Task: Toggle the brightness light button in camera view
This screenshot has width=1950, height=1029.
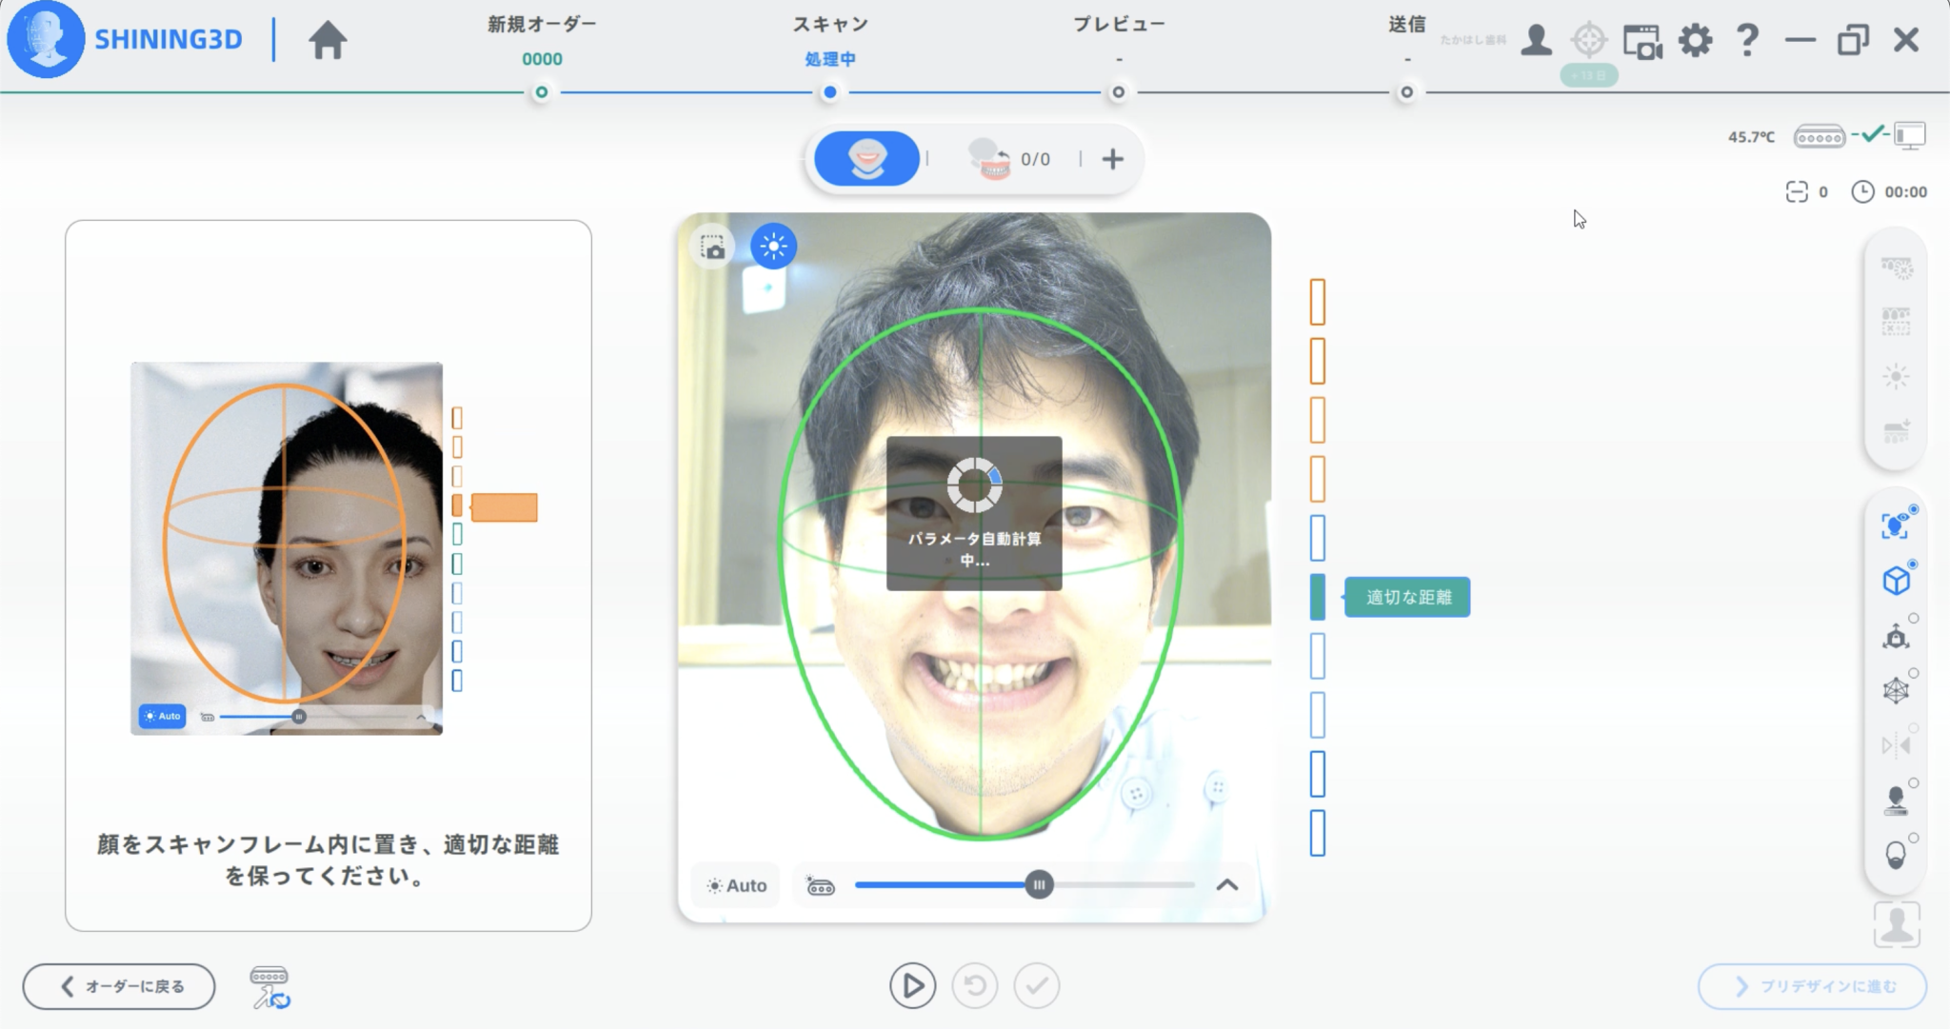Action: 773,247
